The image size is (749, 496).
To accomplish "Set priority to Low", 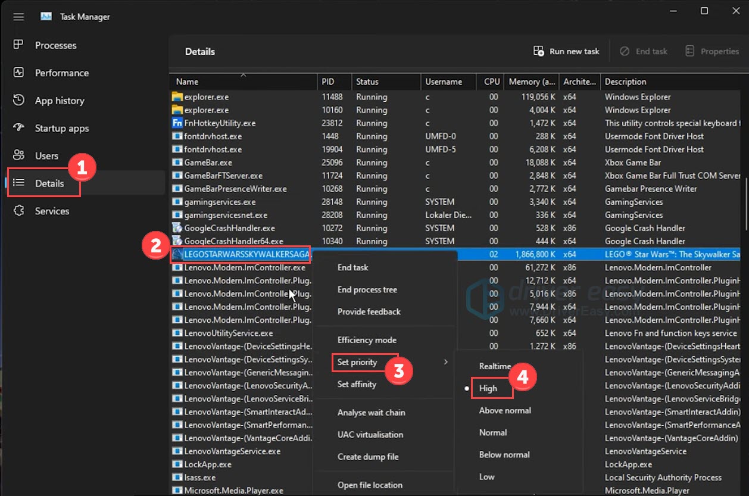I will [x=486, y=476].
